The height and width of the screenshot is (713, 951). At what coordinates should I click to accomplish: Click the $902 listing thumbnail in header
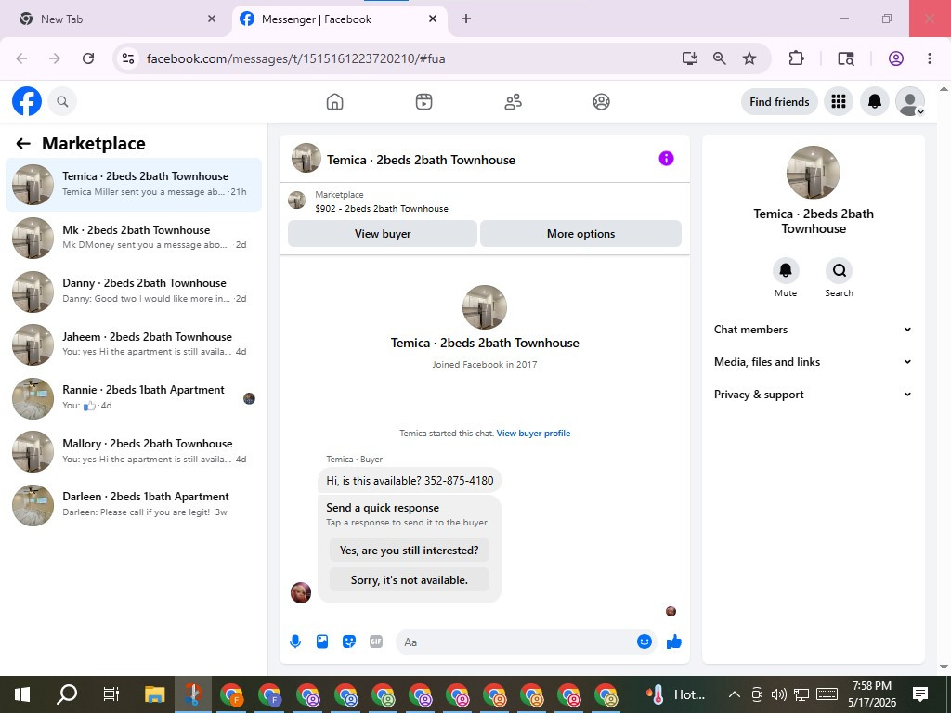pos(296,201)
